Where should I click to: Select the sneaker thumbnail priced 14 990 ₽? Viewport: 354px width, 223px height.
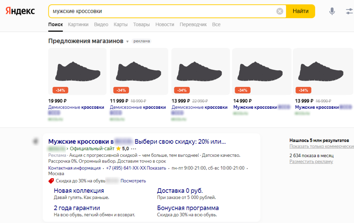(x=262, y=72)
